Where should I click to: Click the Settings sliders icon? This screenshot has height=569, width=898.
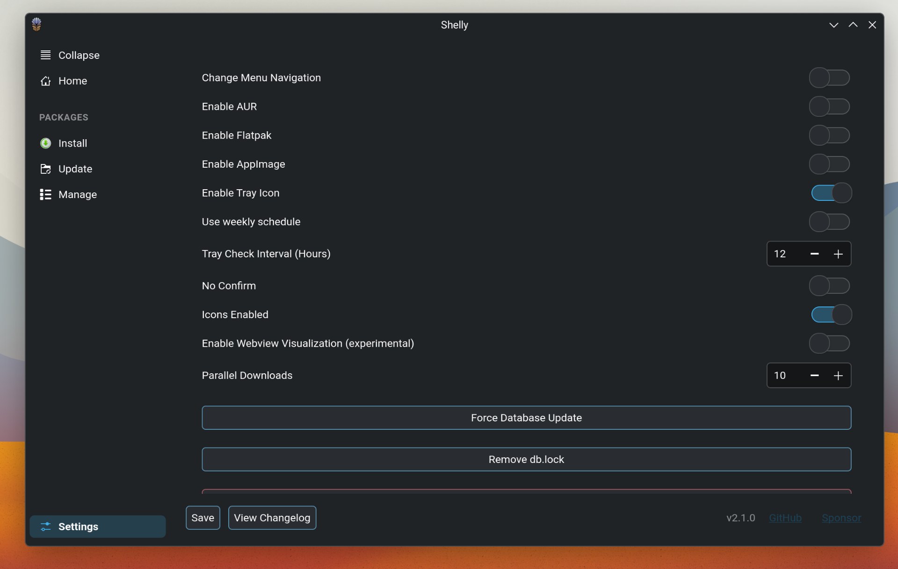click(x=45, y=526)
